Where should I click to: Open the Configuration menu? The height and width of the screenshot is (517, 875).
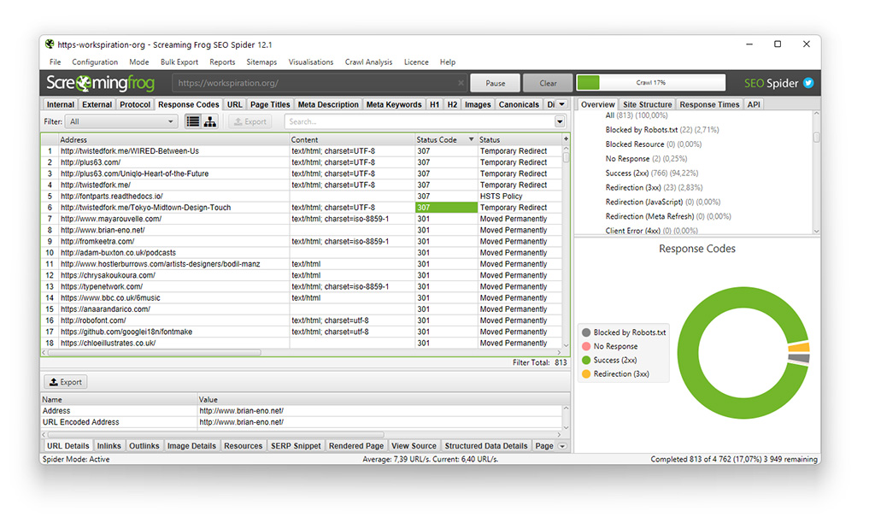(x=95, y=62)
